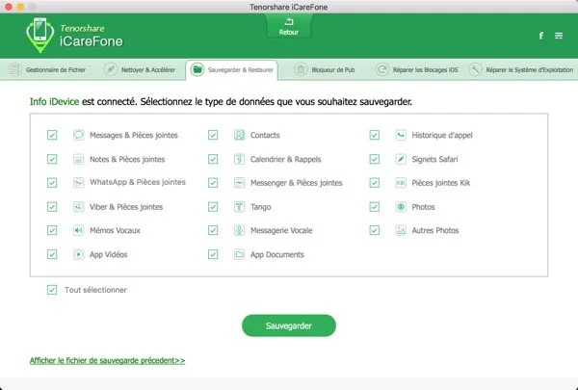Toggle the WhatsApp & Pièces jointes checkbox
The height and width of the screenshot is (390, 578).
click(52, 182)
